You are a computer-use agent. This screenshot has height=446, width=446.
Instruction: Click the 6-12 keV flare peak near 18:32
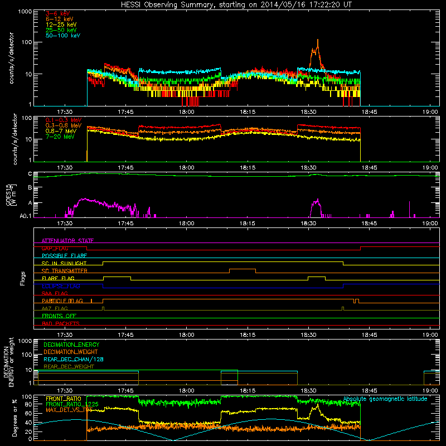(317, 46)
